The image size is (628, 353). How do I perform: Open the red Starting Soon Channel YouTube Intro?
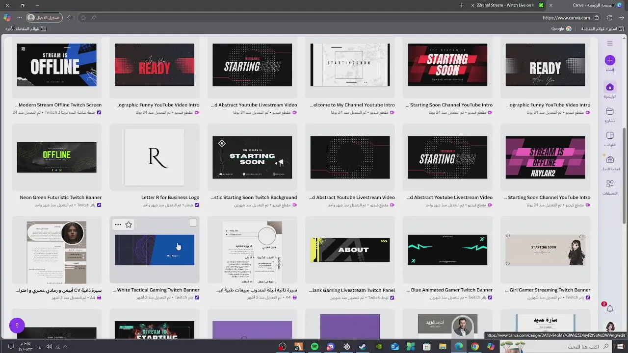click(447, 65)
